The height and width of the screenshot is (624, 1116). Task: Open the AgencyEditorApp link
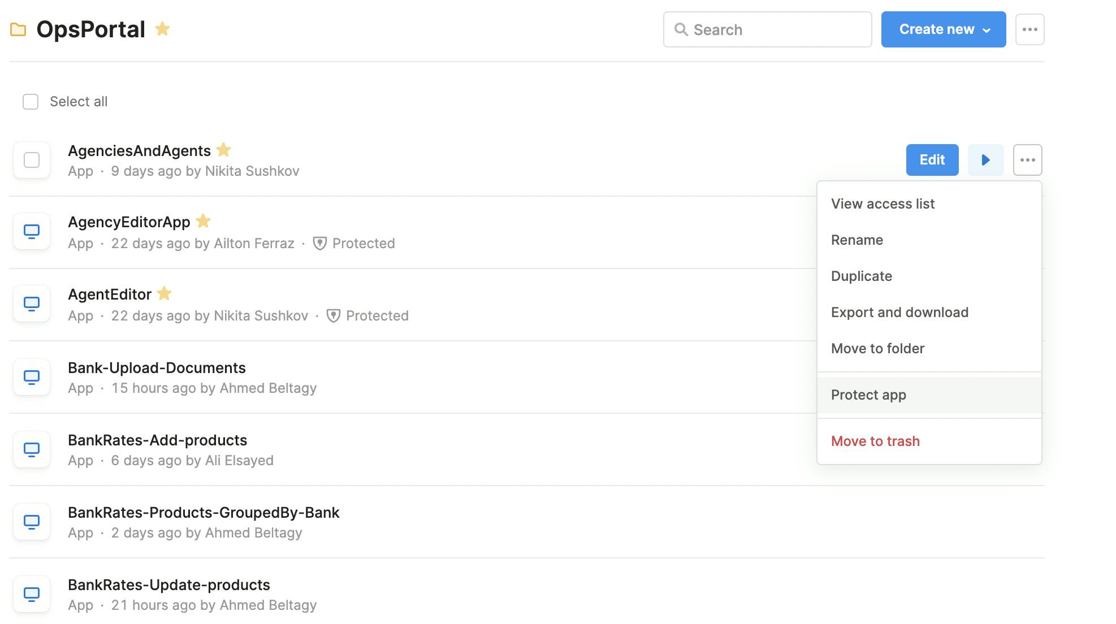pyautogui.click(x=129, y=222)
